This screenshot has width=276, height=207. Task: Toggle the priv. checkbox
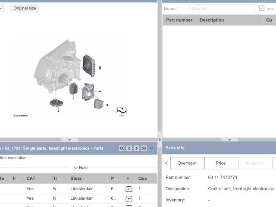(x=262, y=8)
